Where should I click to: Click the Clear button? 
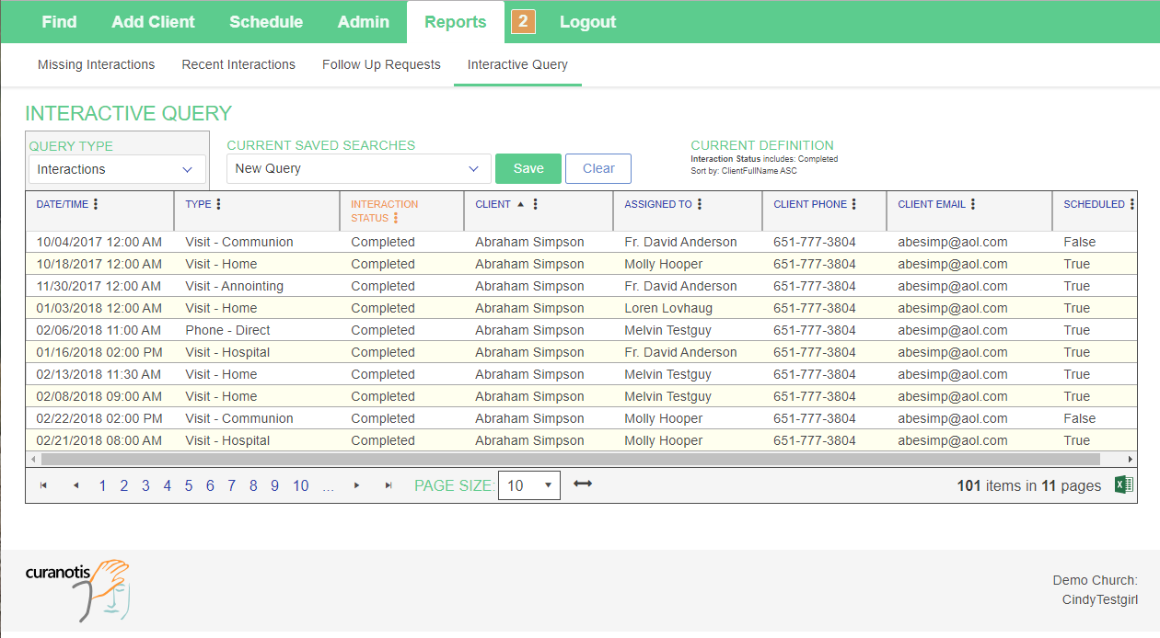click(597, 168)
